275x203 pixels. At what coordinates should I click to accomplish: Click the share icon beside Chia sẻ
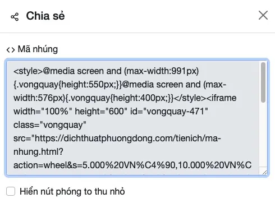[15, 17]
